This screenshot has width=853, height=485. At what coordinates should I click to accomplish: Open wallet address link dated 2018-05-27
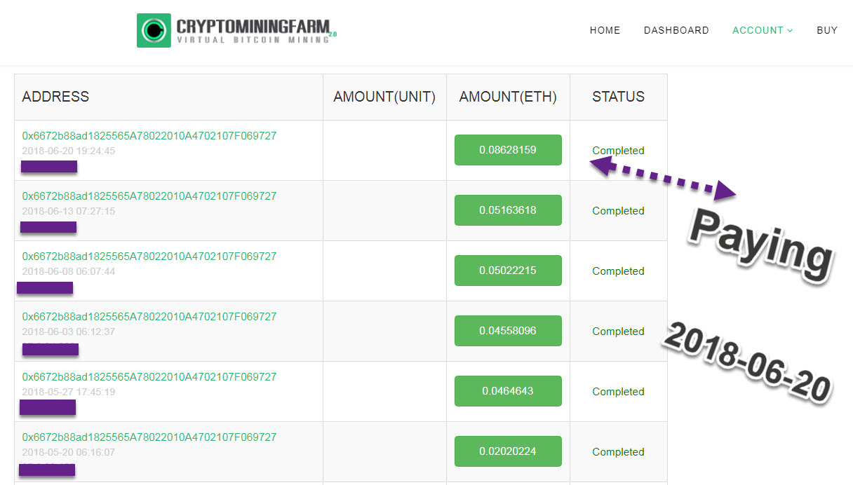coord(149,377)
